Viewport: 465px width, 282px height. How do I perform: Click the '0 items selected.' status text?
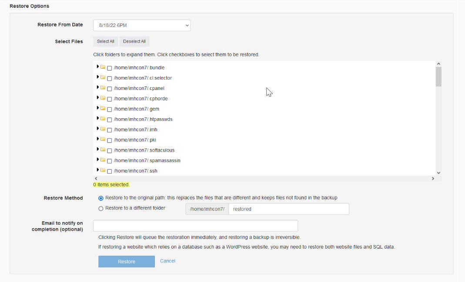[111, 185]
